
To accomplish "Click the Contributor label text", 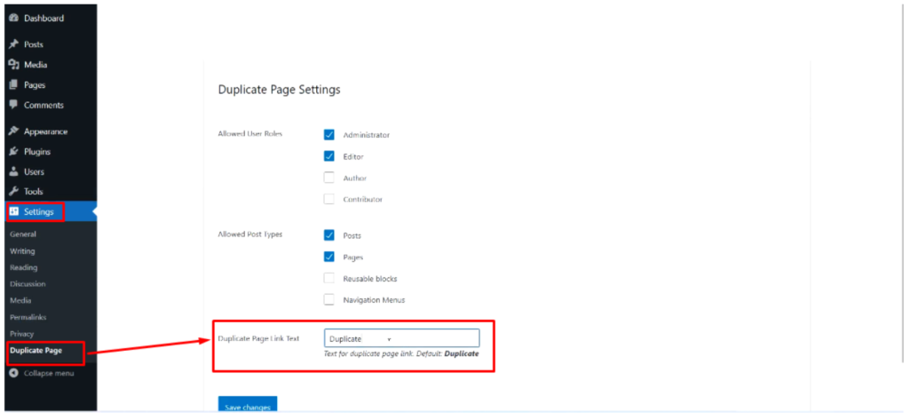I will (363, 200).
